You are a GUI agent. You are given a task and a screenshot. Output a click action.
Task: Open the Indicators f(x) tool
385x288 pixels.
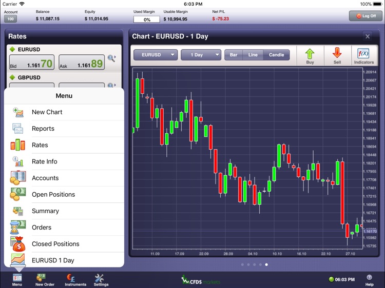coord(364,56)
